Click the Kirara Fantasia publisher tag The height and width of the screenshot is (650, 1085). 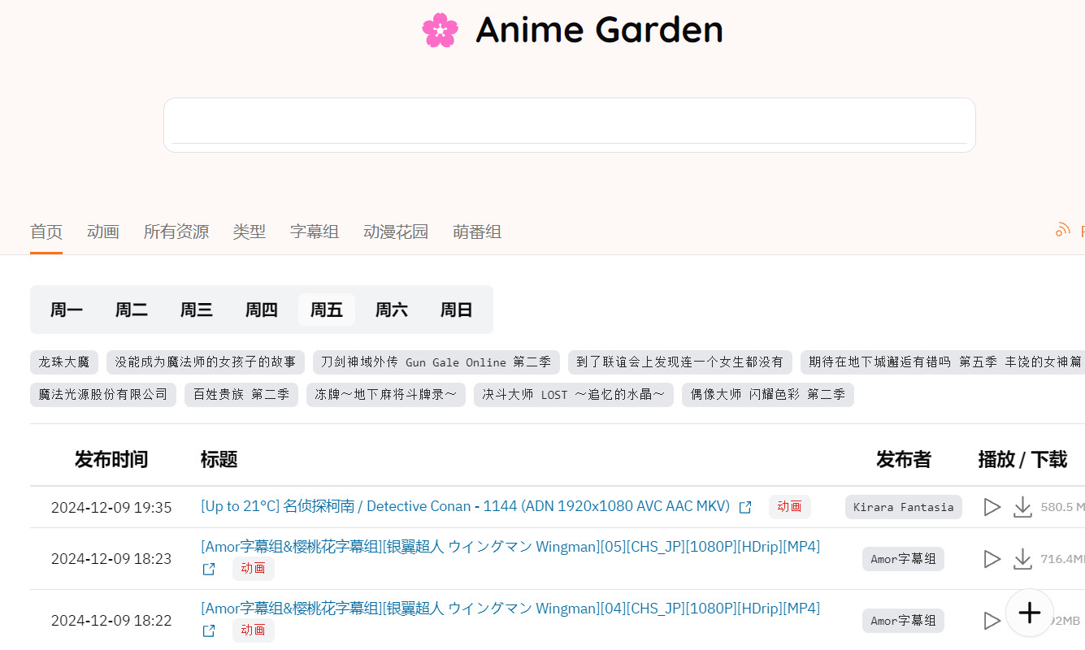904,507
